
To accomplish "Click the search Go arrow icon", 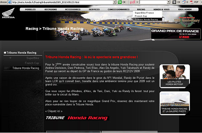I will [x=174, y=2].
